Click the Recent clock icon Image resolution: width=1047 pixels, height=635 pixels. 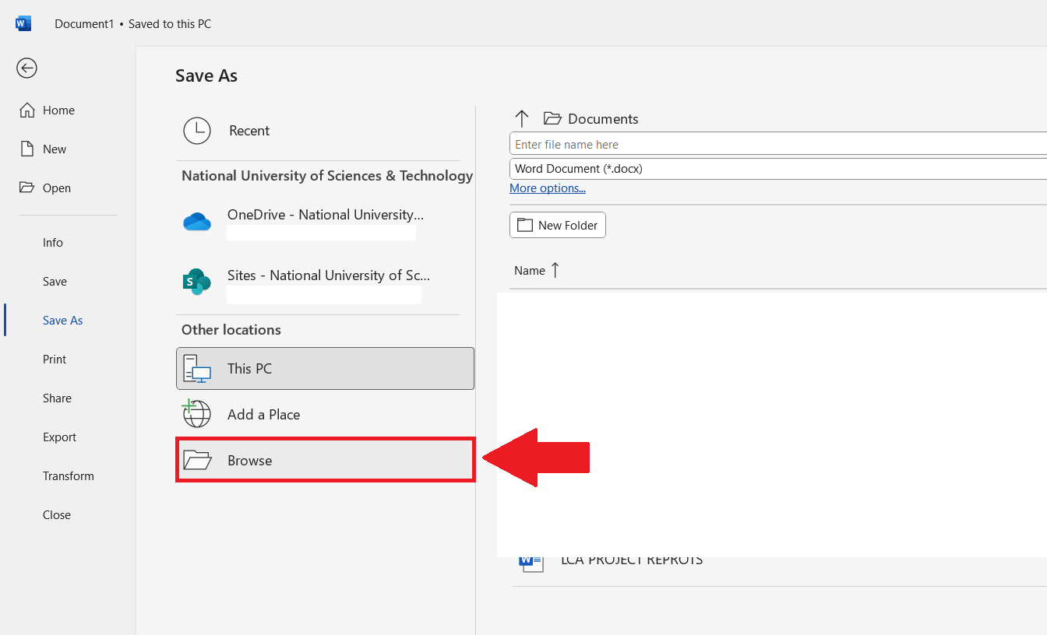196,131
